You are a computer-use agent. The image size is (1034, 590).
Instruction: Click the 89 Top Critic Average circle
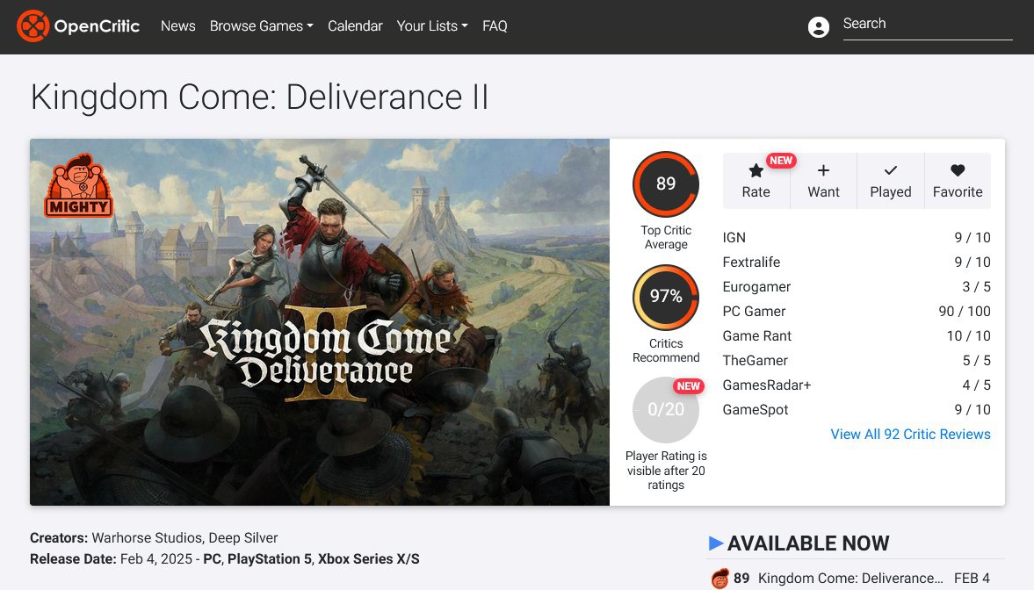(666, 184)
